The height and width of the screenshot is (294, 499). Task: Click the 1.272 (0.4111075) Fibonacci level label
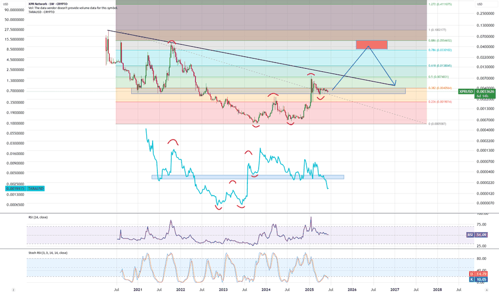pos(440,4)
